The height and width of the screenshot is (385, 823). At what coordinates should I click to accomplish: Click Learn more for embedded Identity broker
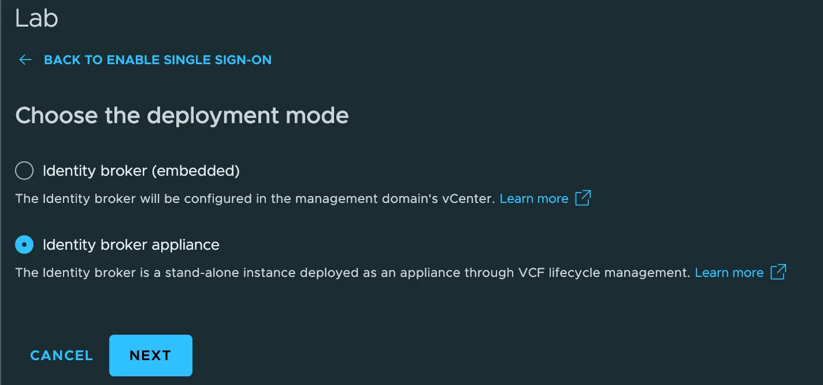coord(534,198)
